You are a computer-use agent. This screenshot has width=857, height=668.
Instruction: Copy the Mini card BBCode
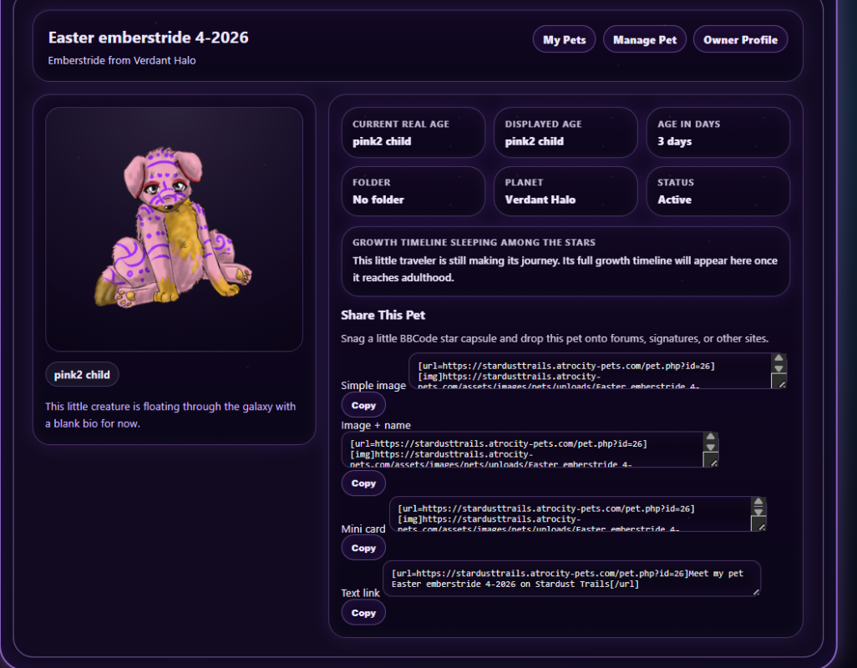[363, 549]
